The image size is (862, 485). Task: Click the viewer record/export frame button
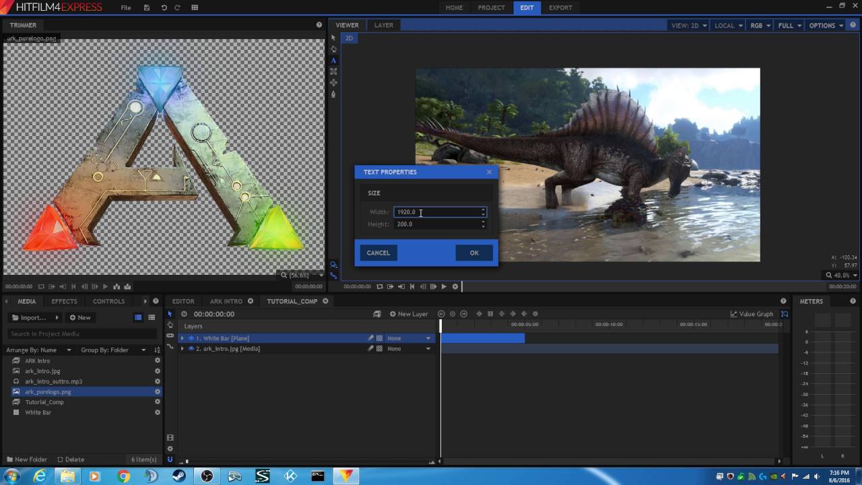click(455, 286)
